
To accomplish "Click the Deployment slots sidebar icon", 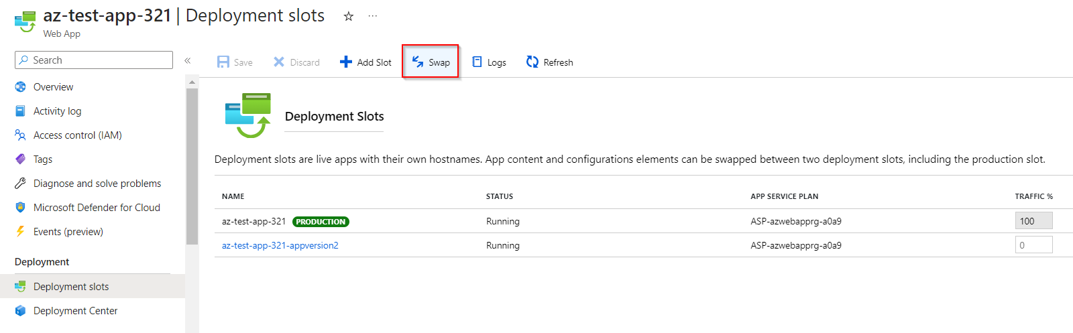I will (21, 287).
